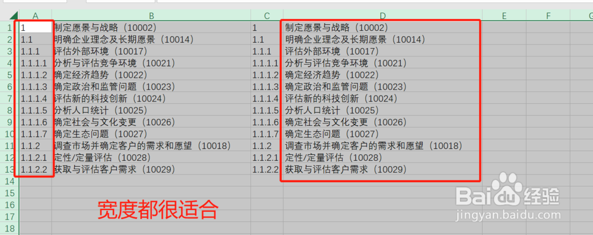Viewport: 593px width, 235px height.
Task: Click column D cell 确定政治和监管问题（10023）
Action: (x=382, y=87)
